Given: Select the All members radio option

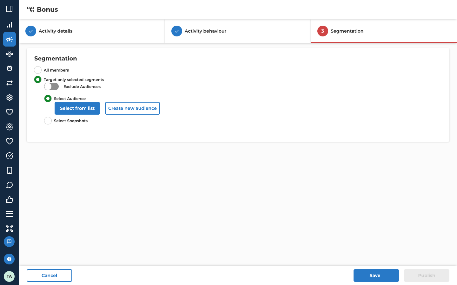Looking at the screenshot, I should click(38, 70).
